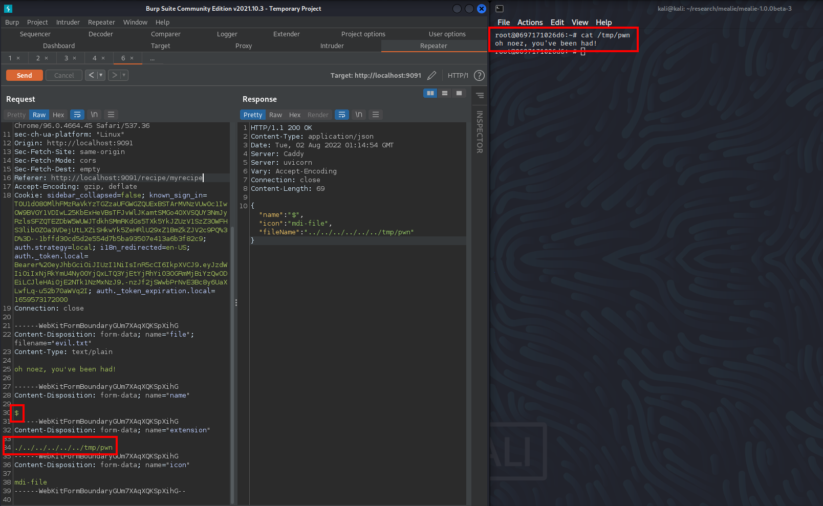Open terminal Edit menu
Image resolution: width=823 pixels, height=506 pixels.
pyautogui.click(x=557, y=23)
